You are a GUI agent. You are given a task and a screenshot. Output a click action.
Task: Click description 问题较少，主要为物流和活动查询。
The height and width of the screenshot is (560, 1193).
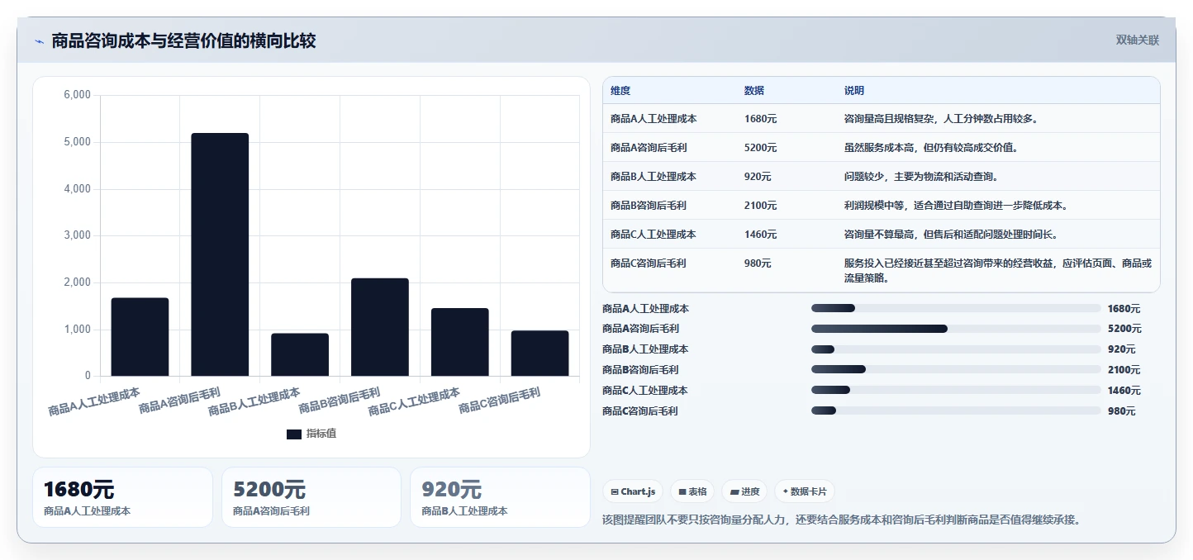coord(921,177)
